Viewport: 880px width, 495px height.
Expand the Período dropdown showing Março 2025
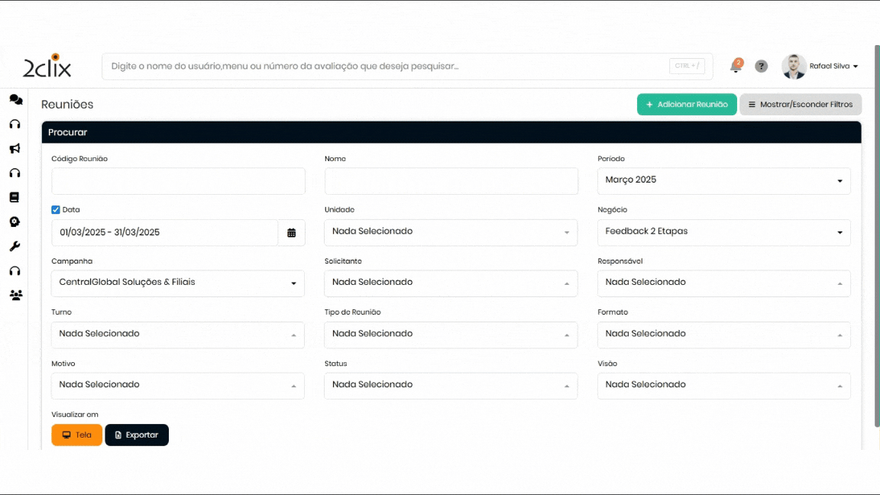pos(723,181)
